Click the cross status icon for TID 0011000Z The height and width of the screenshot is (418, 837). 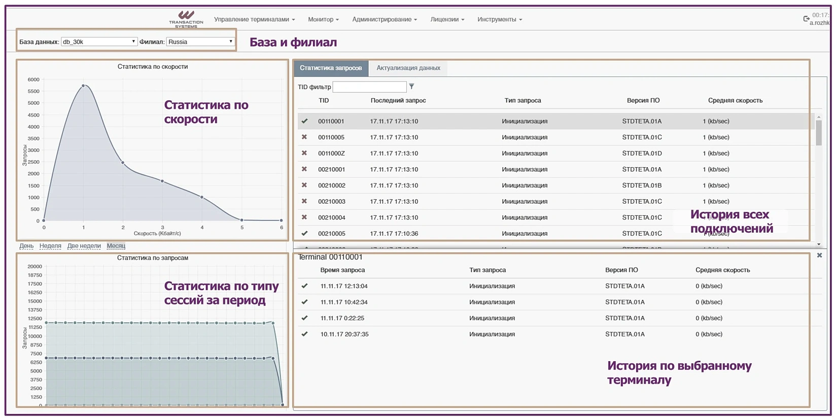[304, 153]
